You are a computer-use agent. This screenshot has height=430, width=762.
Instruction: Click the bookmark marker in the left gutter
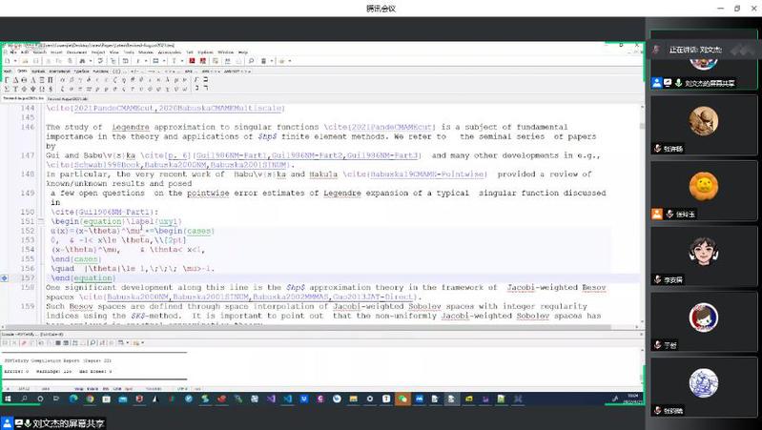[6, 277]
